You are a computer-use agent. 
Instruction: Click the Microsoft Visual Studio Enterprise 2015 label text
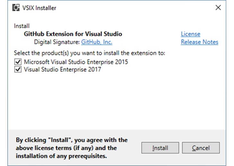click(x=76, y=62)
